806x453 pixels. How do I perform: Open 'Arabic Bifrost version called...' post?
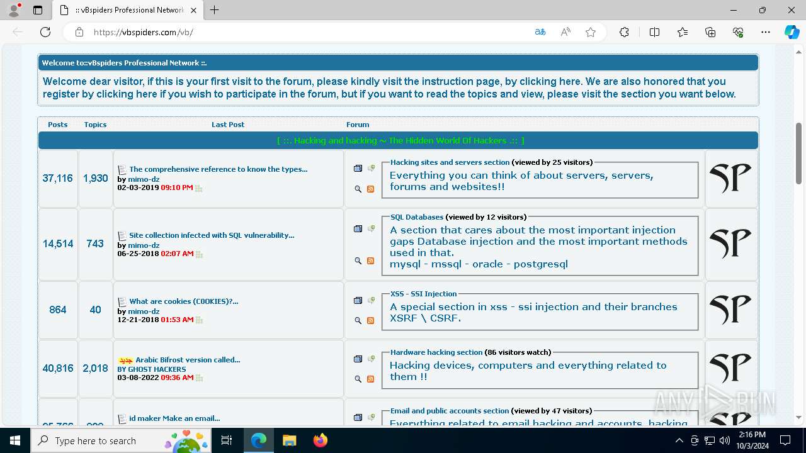point(188,360)
